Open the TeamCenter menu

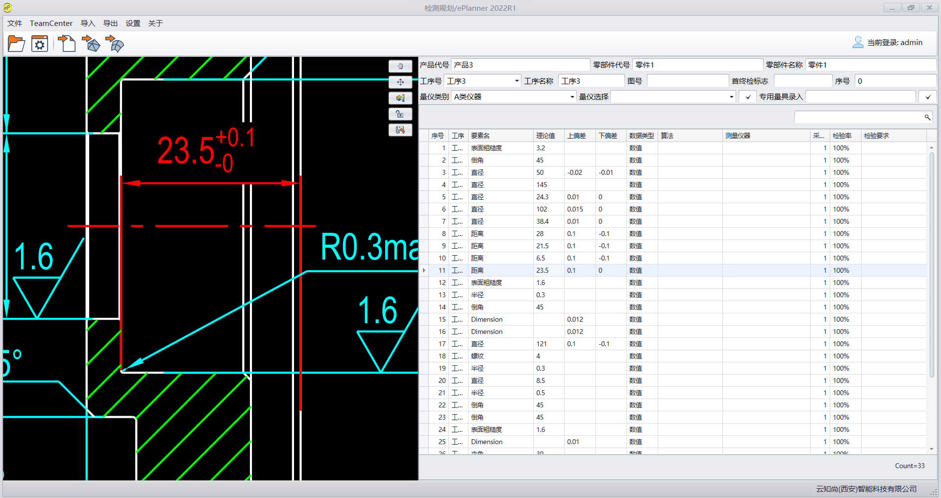click(x=51, y=24)
